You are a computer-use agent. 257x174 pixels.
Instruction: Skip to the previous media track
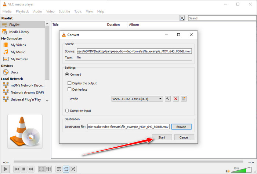coord(17,169)
